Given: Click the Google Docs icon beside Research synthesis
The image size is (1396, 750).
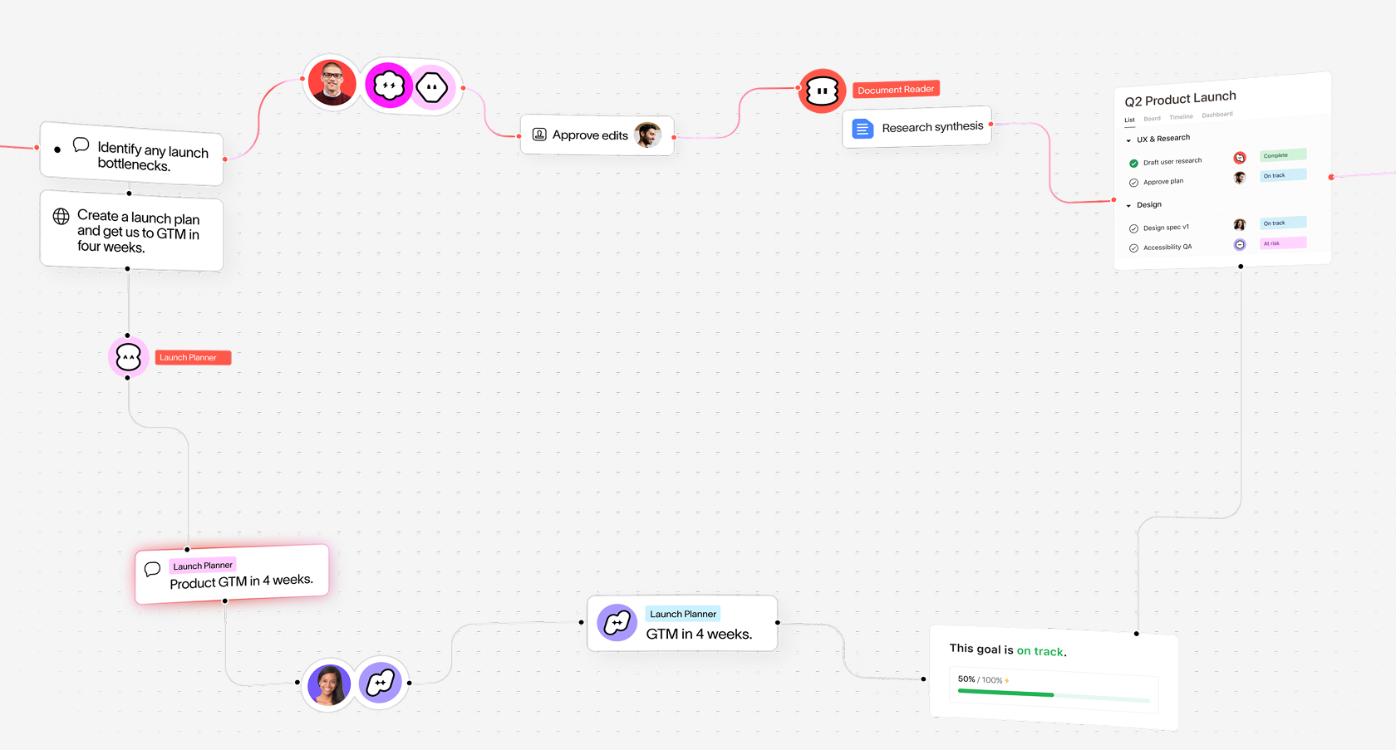Looking at the screenshot, I should point(863,130).
